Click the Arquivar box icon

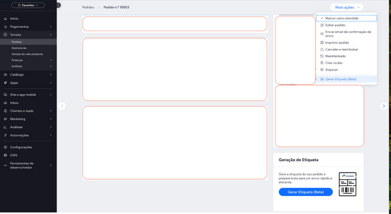pos(322,70)
